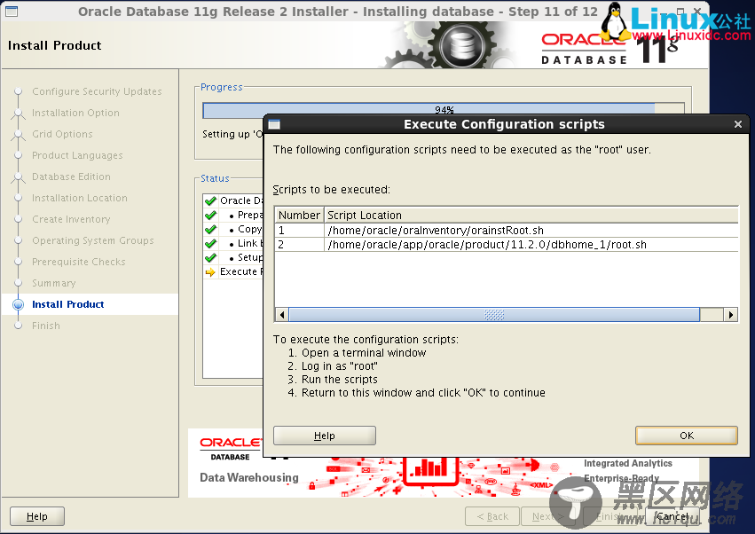
Task: Select script number 2 cell
Action: [299, 244]
